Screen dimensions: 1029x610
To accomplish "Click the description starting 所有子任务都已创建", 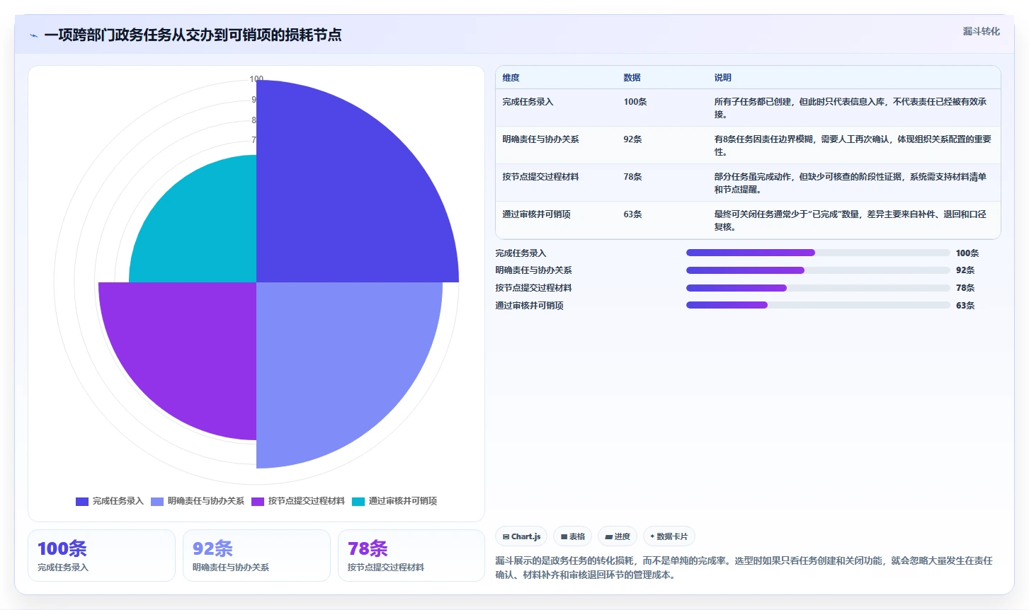I will 851,108.
